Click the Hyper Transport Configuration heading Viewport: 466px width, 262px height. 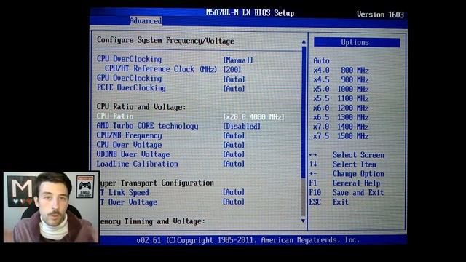coord(157,183)
